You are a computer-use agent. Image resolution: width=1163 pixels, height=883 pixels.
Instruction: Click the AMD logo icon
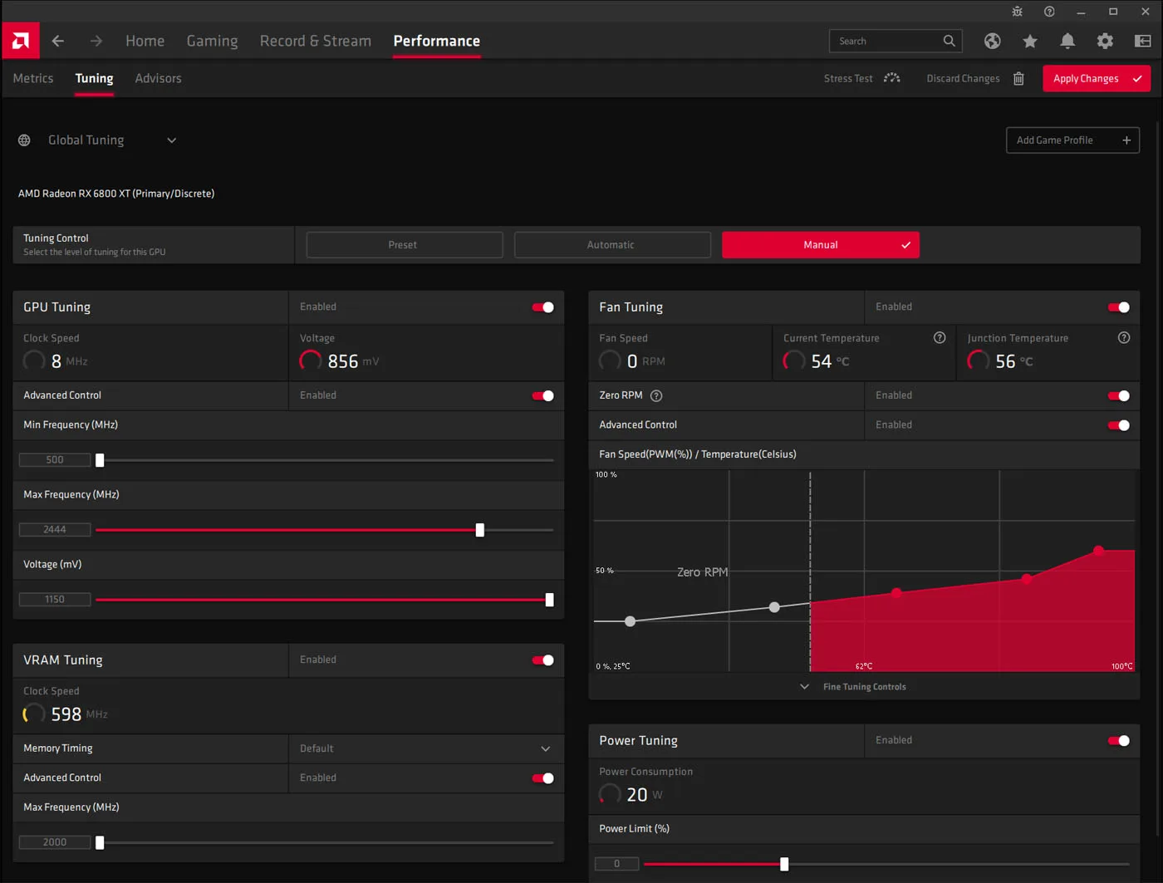[21, 41]
